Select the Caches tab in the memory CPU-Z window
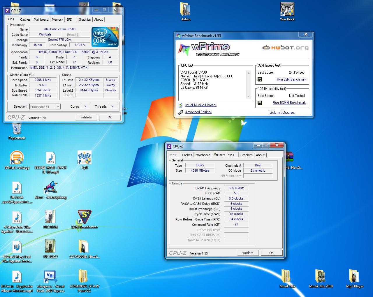373x297 pixels. tap(187, 155)
